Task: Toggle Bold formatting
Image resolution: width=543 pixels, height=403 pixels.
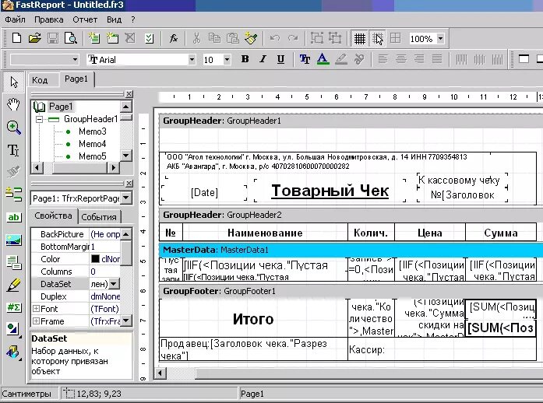Action: (x=245, y=59)
